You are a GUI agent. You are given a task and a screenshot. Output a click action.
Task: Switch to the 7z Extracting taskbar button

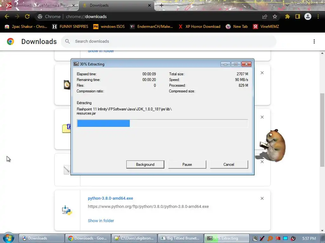(x=227, y=238)
